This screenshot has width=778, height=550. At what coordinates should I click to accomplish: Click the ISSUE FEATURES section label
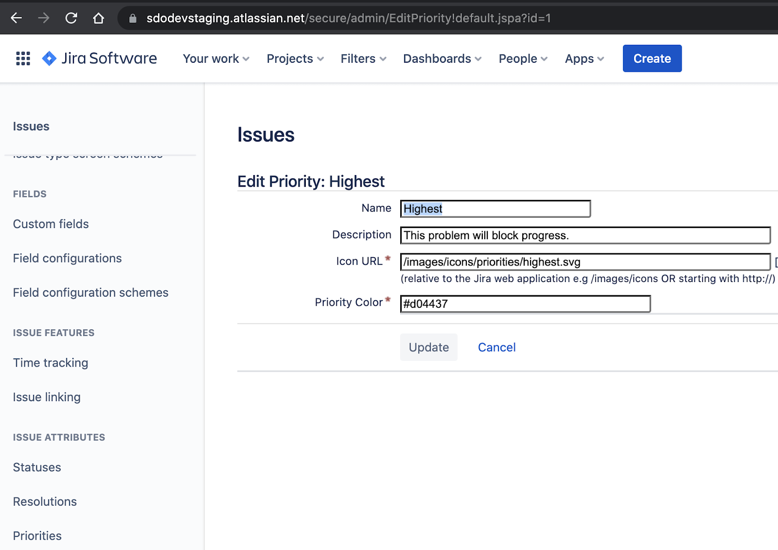tap(54, 333)
